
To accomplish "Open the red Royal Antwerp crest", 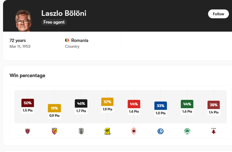I will click(134, 131).
